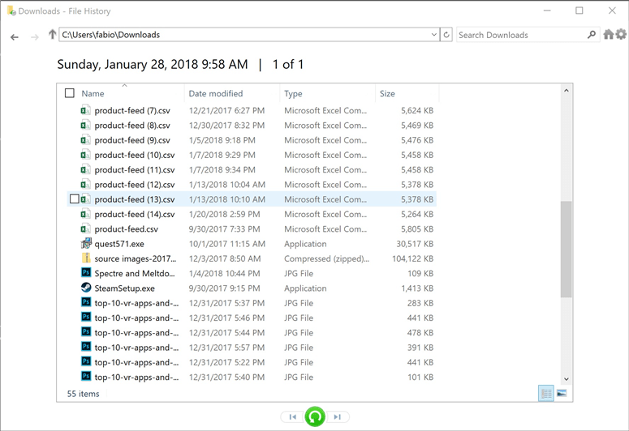The height and width of the screenshot is (431, 629).
Task: Select the file dated 12/31/2017 5:57 PM
Action: [252, 348]
